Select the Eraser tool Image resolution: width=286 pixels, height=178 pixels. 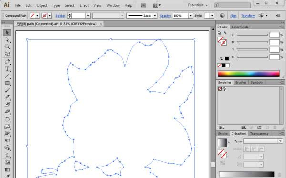pos(7,112)
